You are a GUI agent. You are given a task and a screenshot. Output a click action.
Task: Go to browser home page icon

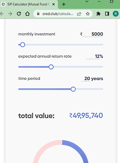(27, 14)
